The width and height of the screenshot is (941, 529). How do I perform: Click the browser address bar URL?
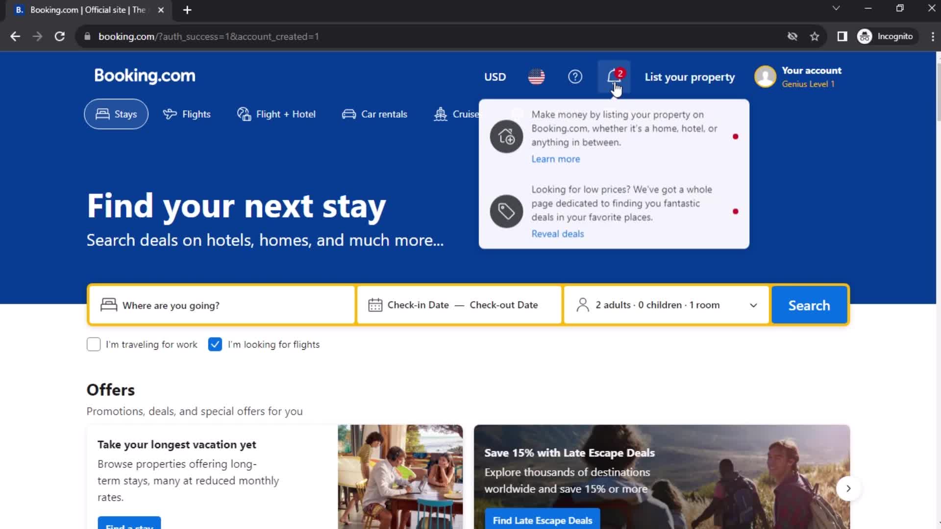click(x=209, y=36)
